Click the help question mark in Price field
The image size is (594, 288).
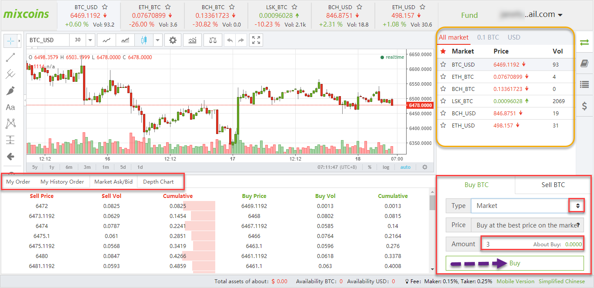tap(578, 225)
